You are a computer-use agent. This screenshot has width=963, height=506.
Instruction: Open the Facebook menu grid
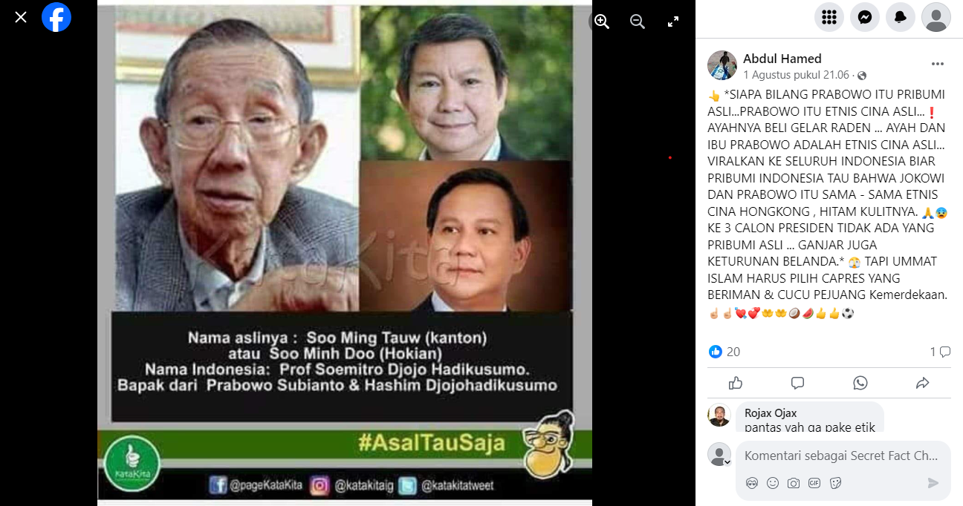click(829, 17)
